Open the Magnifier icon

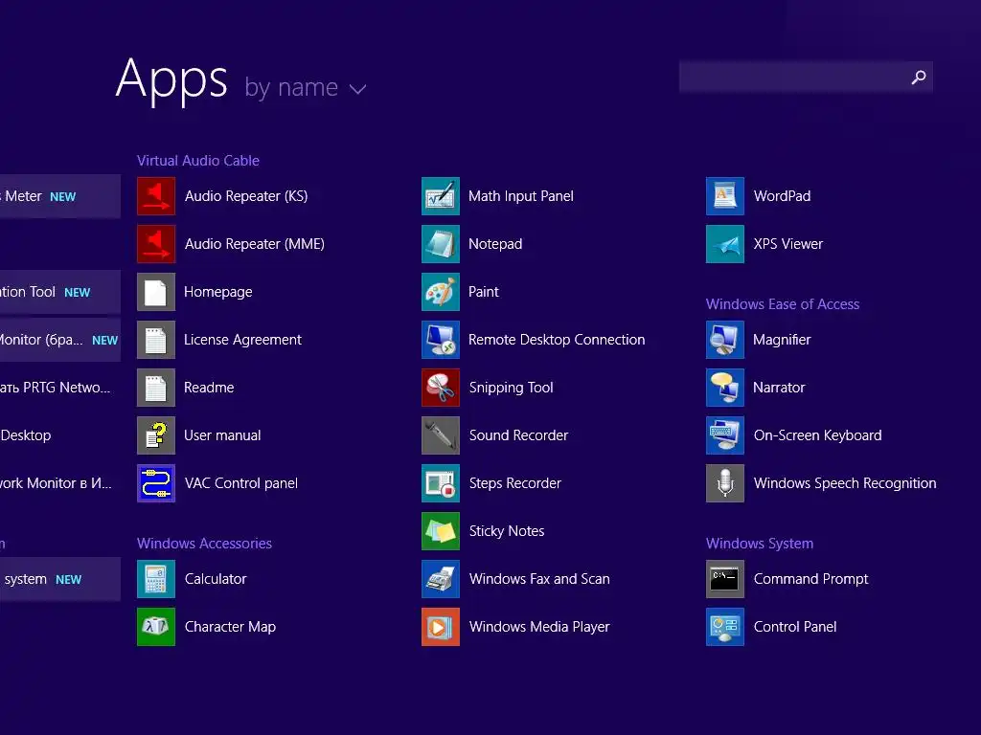pyautogui.click(x=725, y=340)
